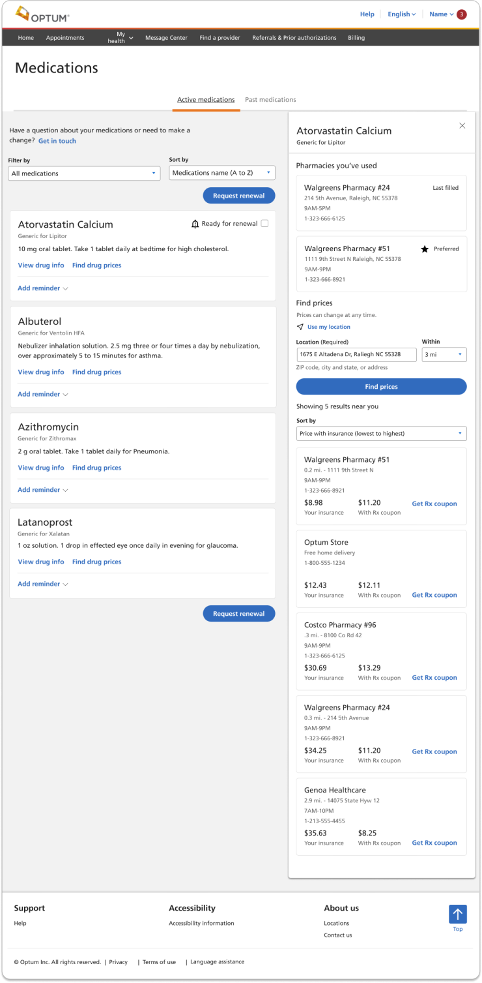Image resolution: width=482 pixels, height=983 pixels.
Task: Switch to the Past medications tab
Action: click(270, 100)
